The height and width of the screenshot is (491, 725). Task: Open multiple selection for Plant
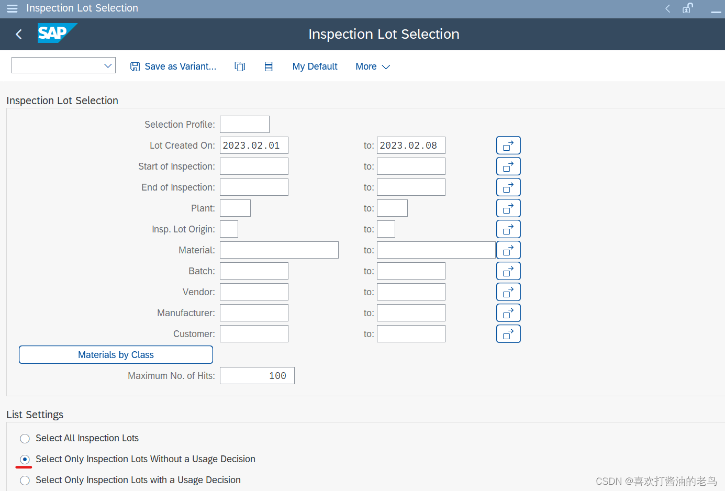[508, 208]
